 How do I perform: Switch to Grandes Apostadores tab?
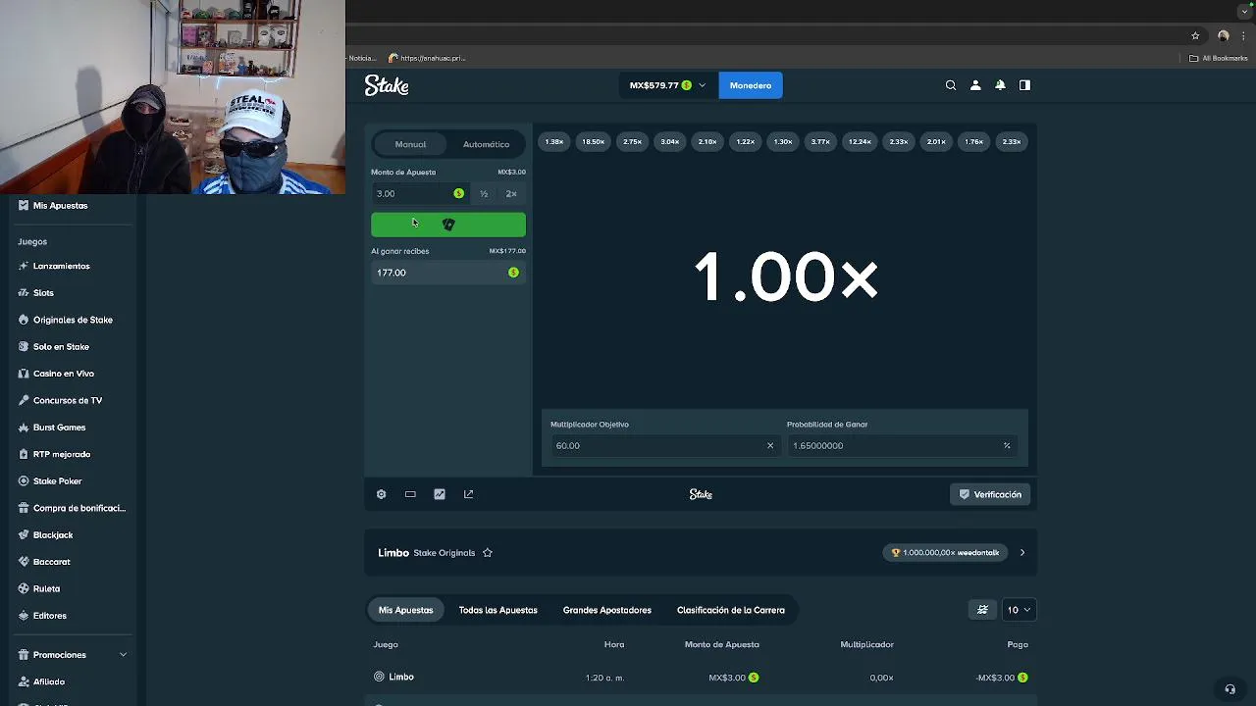click(606, 610)
